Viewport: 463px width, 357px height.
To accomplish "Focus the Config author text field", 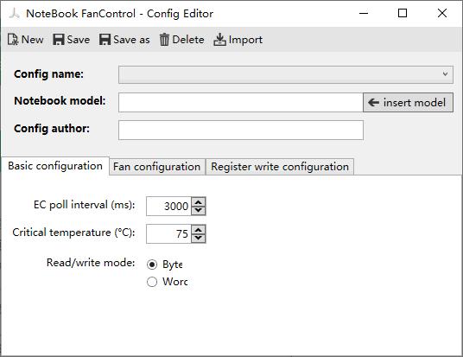I will tap(241, 130).
